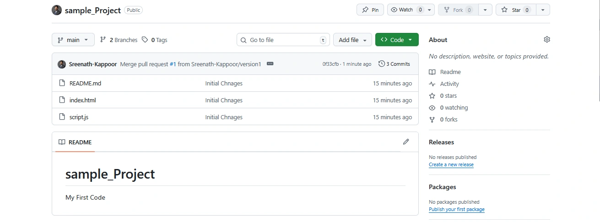The height and width of the screenshot is (222, 600).
Task: Open the Releases heading link
Action: pyautogui.click(x=441, y=142)
